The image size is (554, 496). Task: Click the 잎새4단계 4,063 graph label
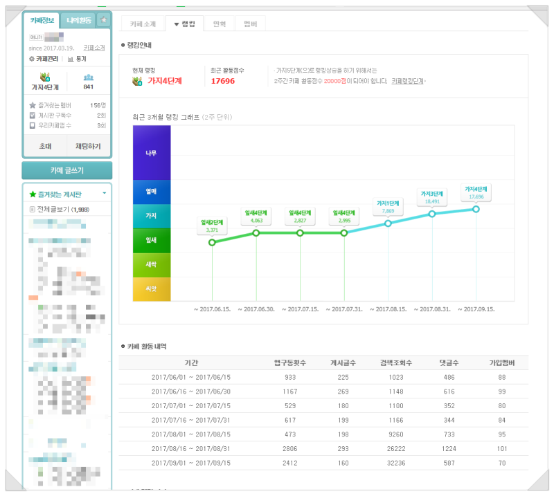click(256, 217)
